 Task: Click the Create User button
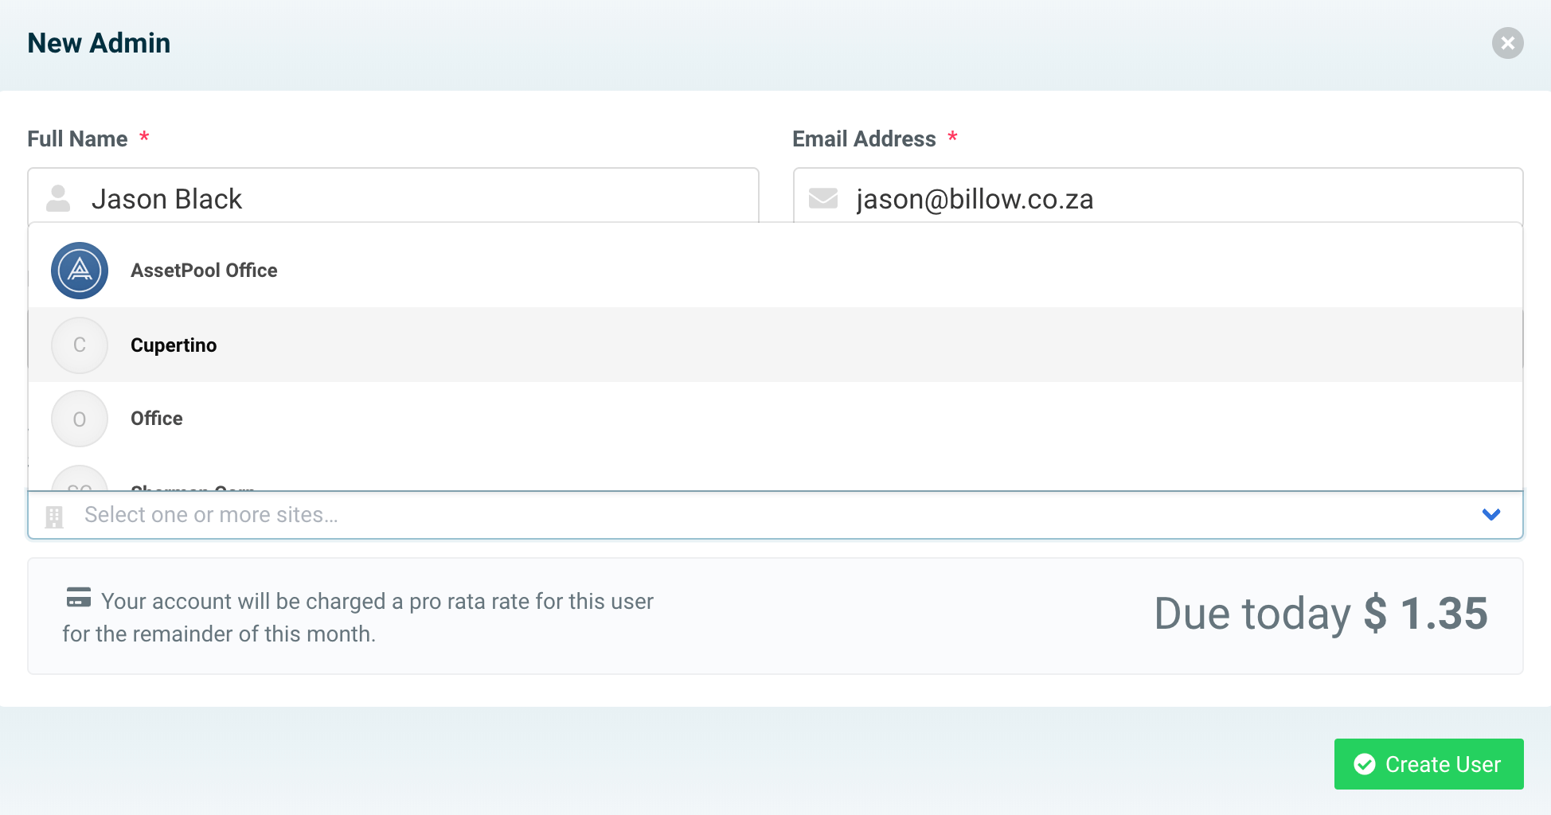1428,764
